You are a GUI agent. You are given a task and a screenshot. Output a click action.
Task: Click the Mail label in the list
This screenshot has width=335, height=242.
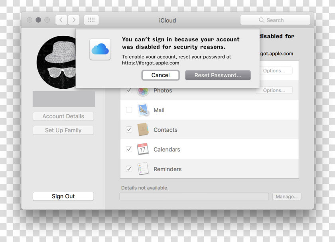pos(159,110)
